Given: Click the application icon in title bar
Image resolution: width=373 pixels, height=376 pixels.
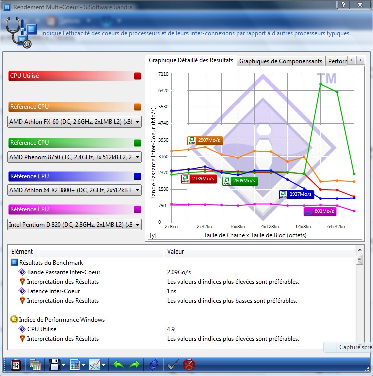Looking at the screenshot, I should click(7, 7).
